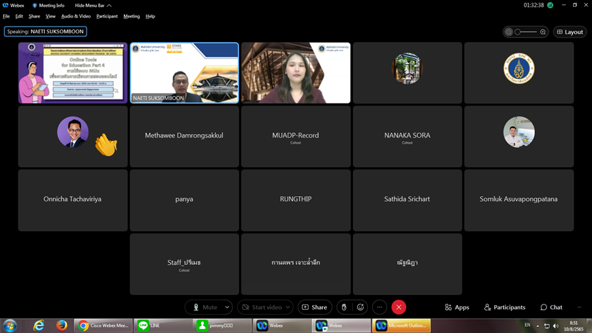
Task: Open the reactions emoji icon
Action: (x=360, y=307)
